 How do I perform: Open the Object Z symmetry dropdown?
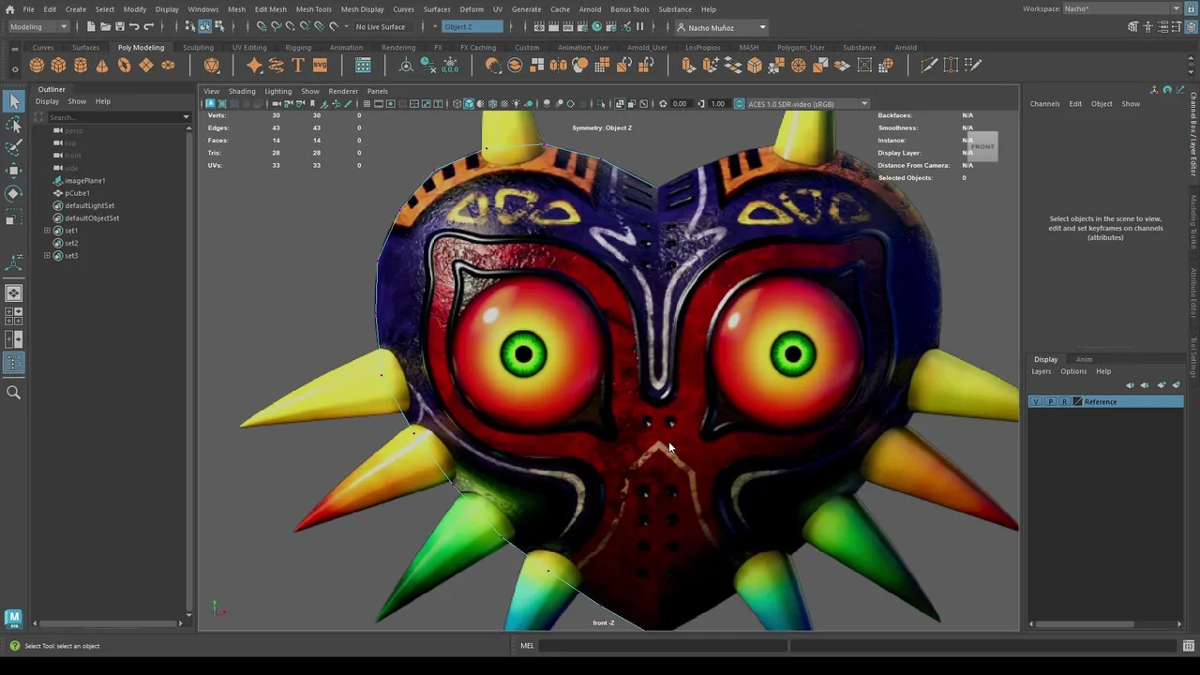click(473, 26)
